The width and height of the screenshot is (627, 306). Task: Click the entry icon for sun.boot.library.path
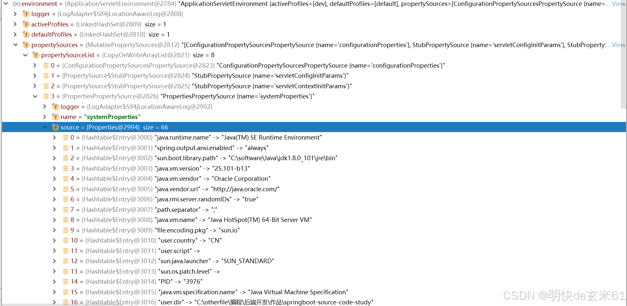[66, 158]
